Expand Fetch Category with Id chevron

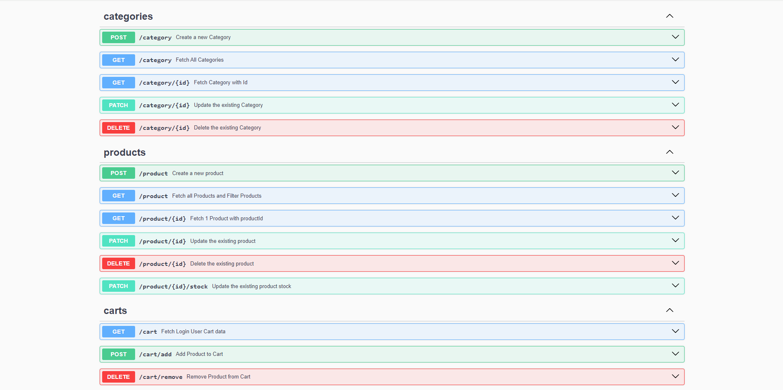click(x=675, y=82)
